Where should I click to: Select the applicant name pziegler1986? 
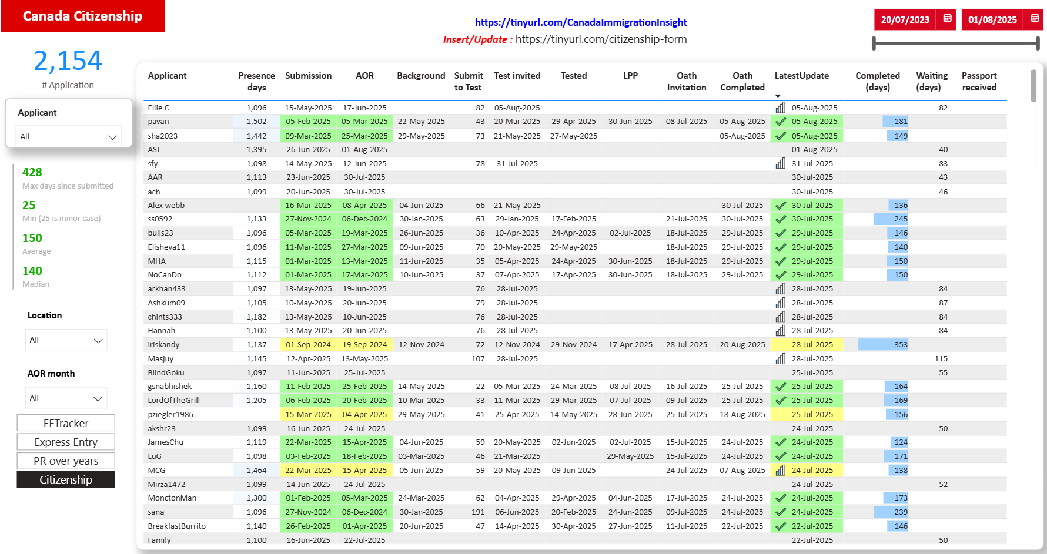pos(170,415)
